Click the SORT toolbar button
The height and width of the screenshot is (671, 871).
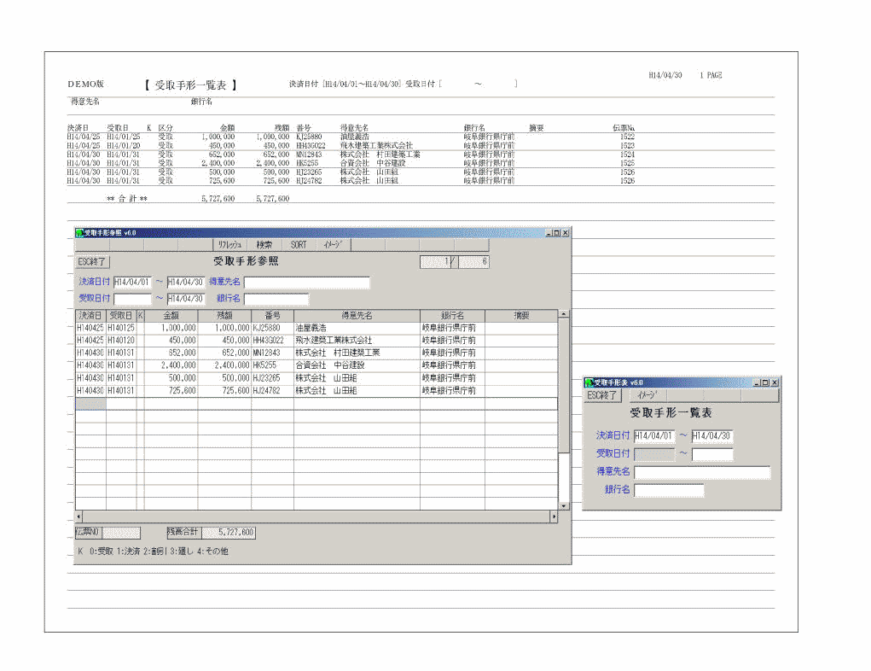[299, 245]
